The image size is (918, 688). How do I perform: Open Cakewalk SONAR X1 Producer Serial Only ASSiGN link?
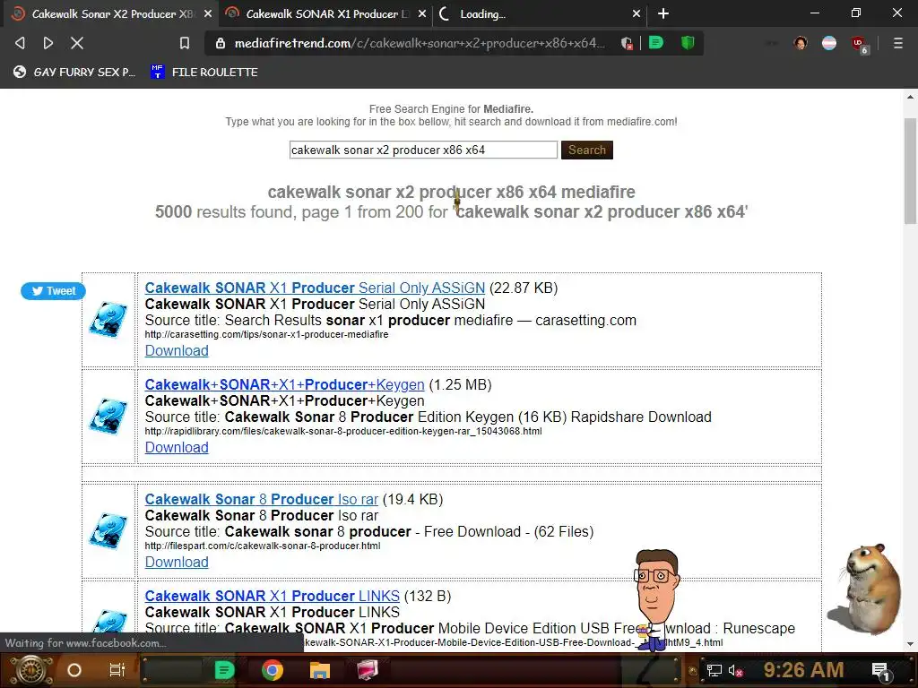point(315,288)
